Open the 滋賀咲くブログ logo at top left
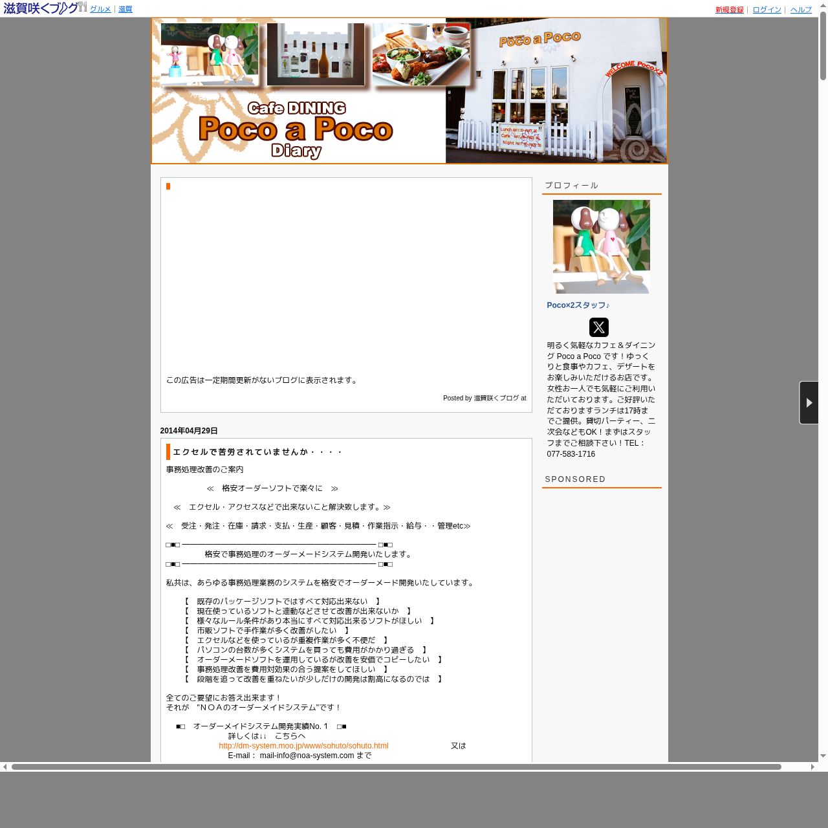Screen dimensions: 828x828 click(45, 8)
